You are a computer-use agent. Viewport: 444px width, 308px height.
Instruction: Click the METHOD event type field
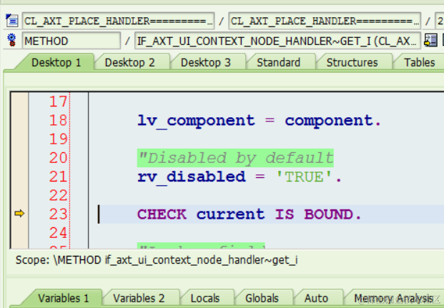[71, 41]
